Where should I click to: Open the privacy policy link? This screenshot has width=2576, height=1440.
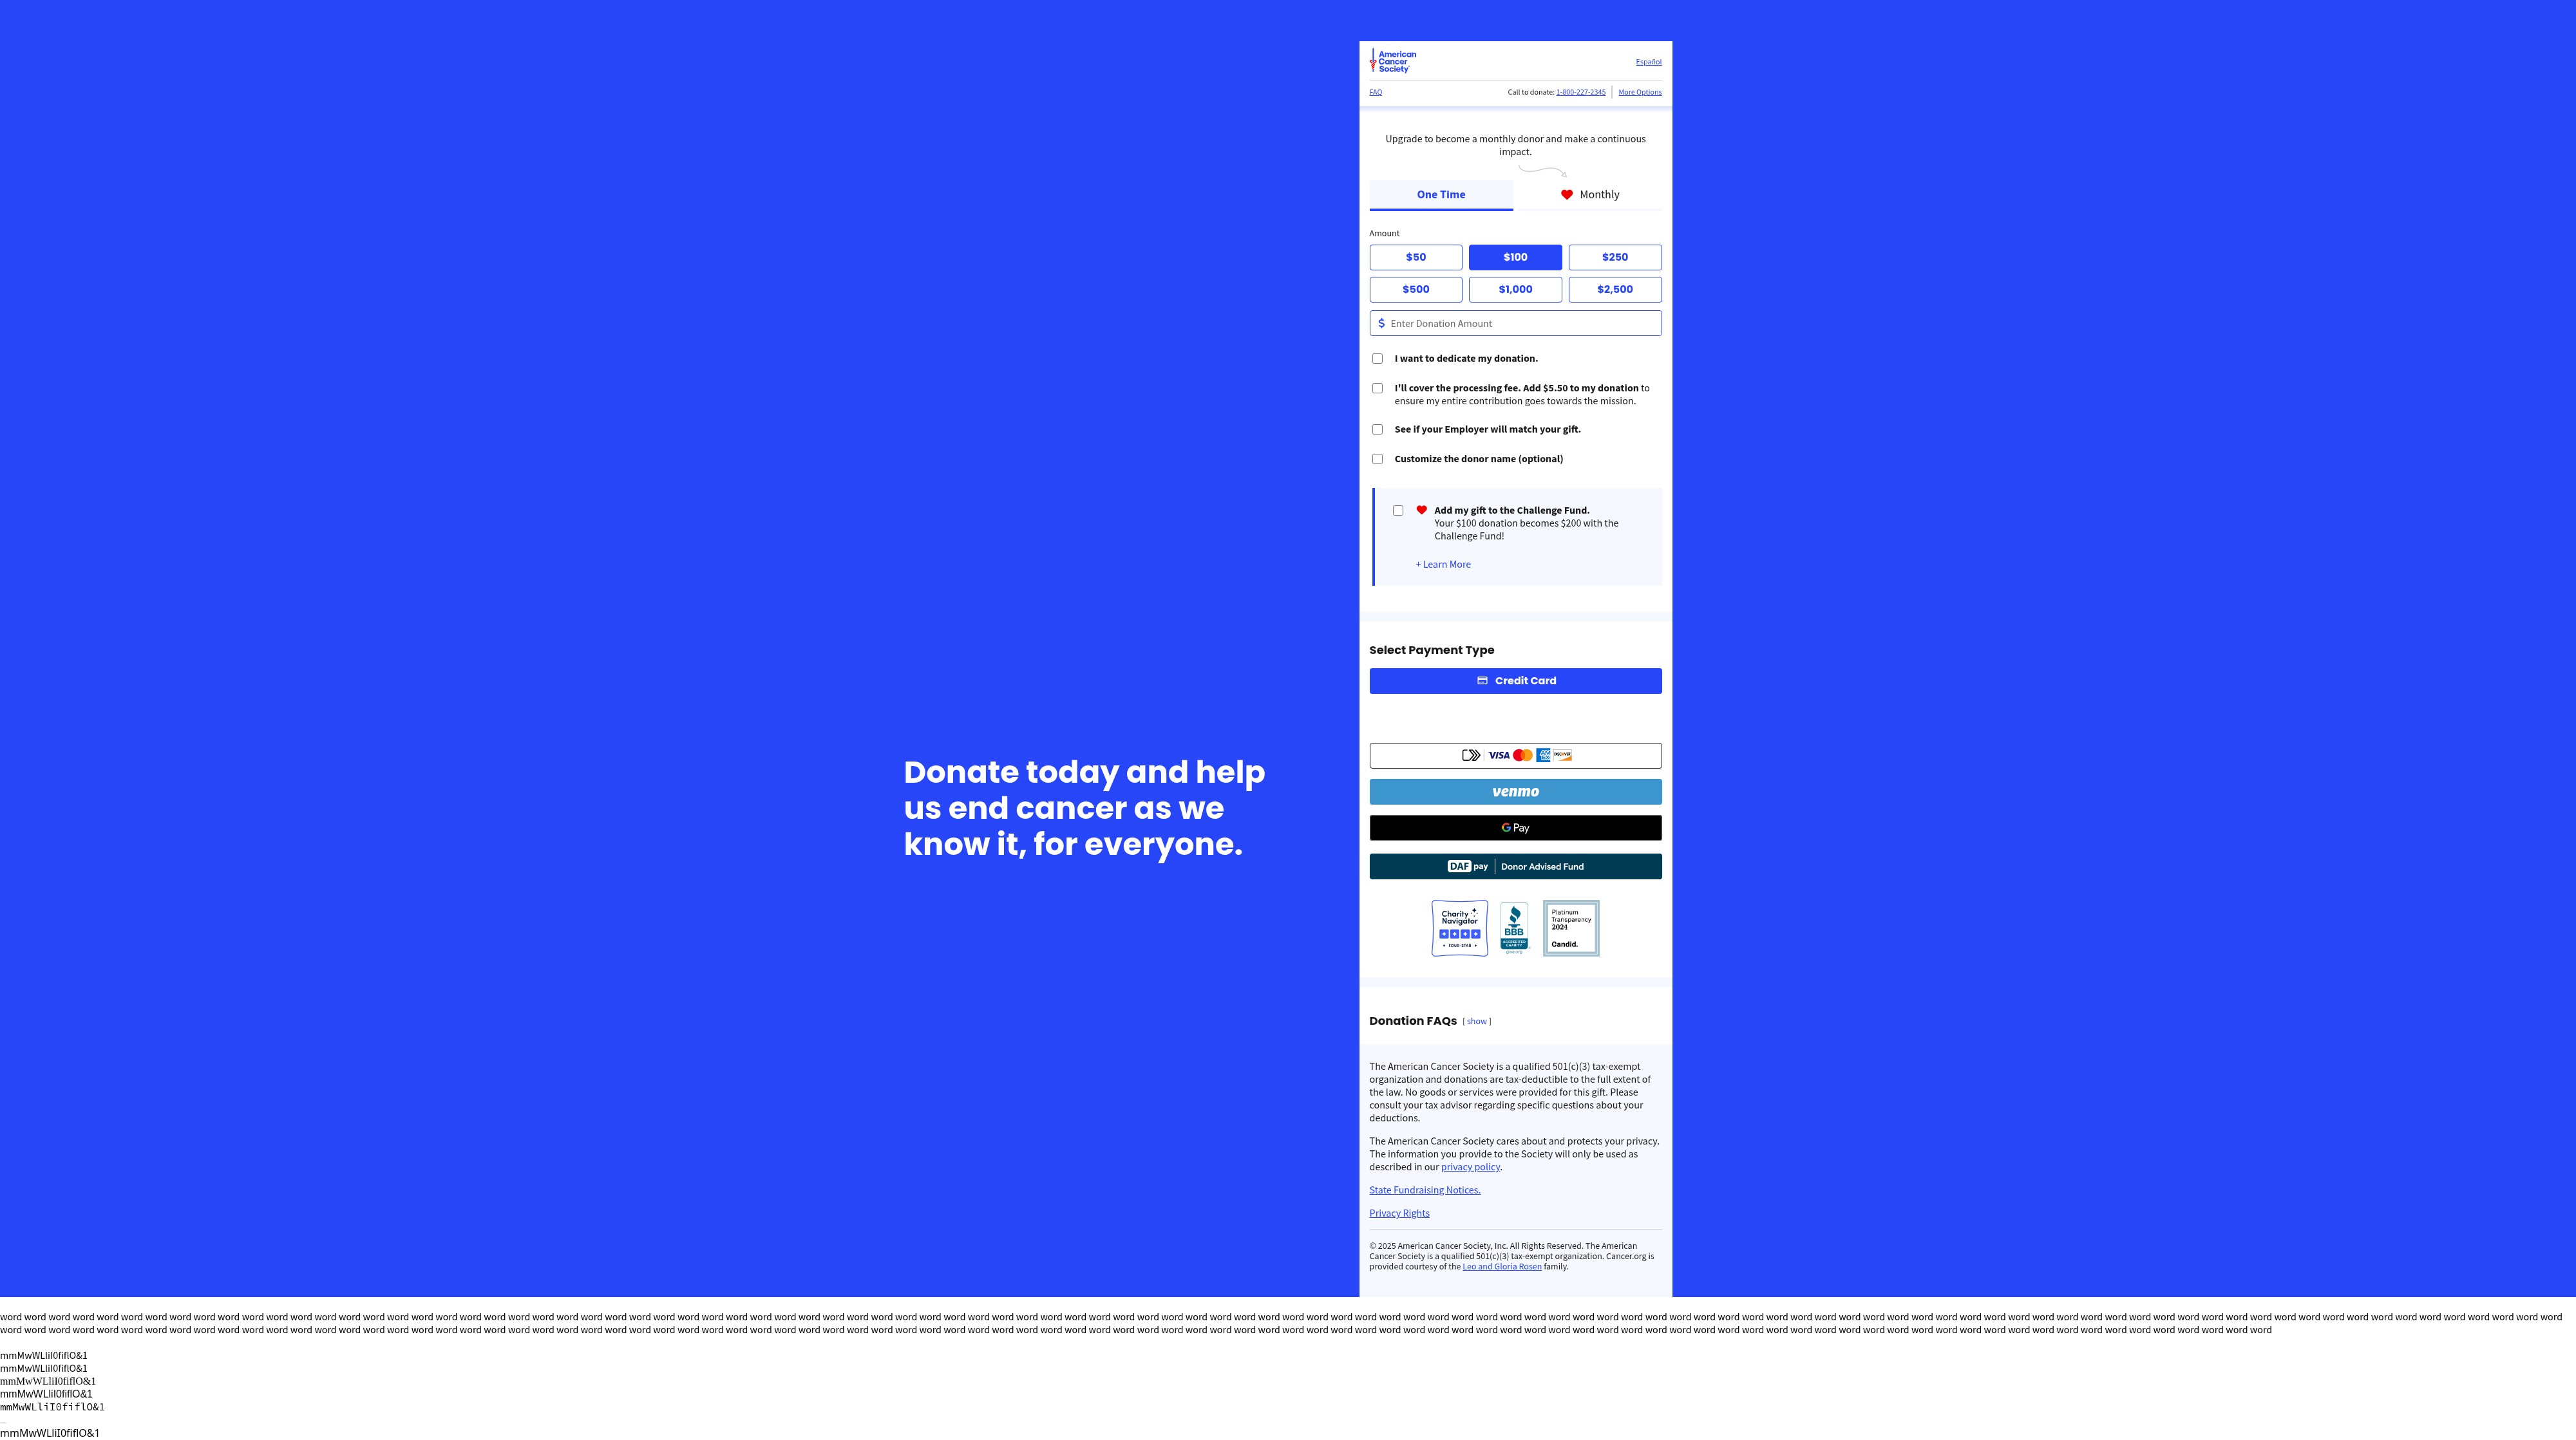coord(1470,1167)
